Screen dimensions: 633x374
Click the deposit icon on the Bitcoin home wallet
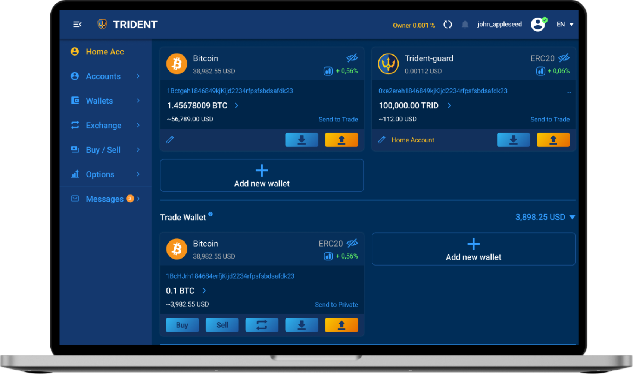tap(302, 140)
